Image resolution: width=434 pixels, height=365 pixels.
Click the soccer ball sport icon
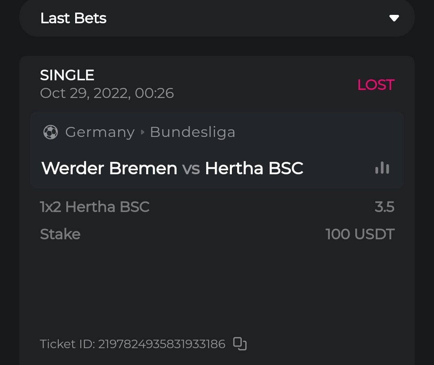(x=51, y=132)
